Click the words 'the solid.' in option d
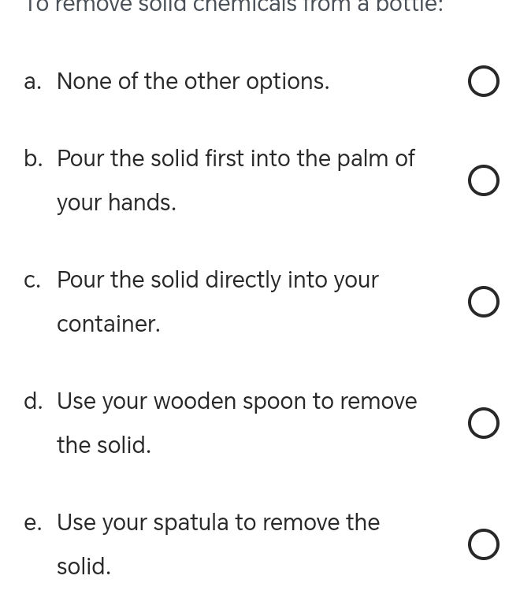The height and width of the screenshot is (609, 520). coord(104,445)
